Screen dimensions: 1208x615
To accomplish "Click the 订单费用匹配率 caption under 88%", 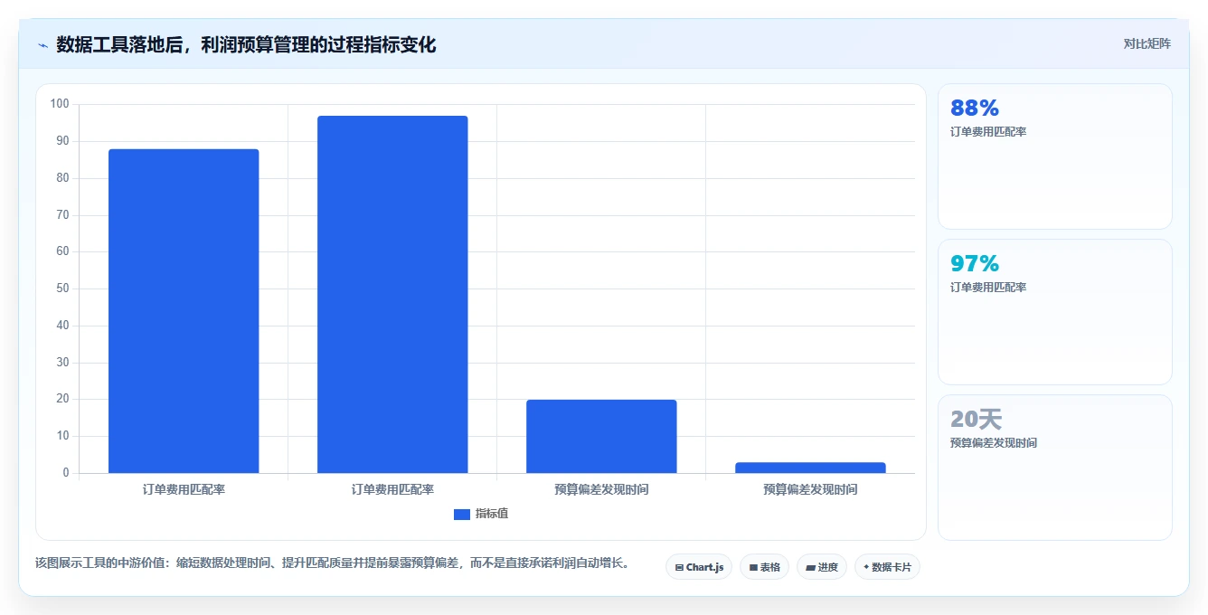I will (x=988, y=132).
